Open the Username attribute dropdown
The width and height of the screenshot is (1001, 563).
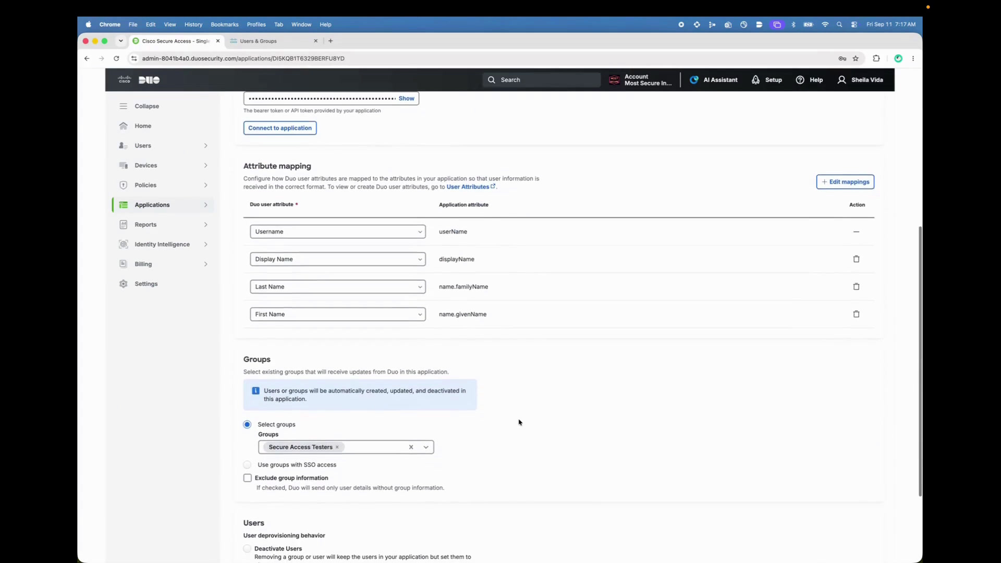(338, 232)
